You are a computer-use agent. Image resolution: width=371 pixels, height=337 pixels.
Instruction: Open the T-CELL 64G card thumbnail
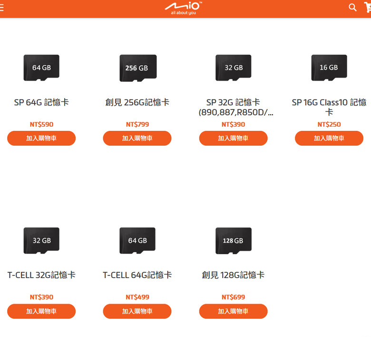(x=137, y=241)
